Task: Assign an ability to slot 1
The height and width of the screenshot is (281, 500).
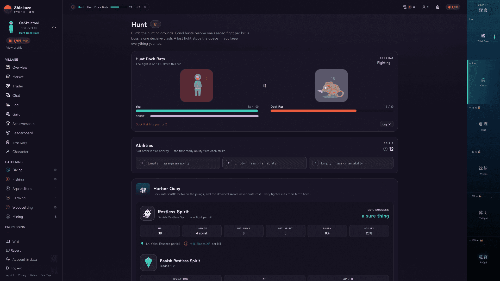Action: click(178, 163)
